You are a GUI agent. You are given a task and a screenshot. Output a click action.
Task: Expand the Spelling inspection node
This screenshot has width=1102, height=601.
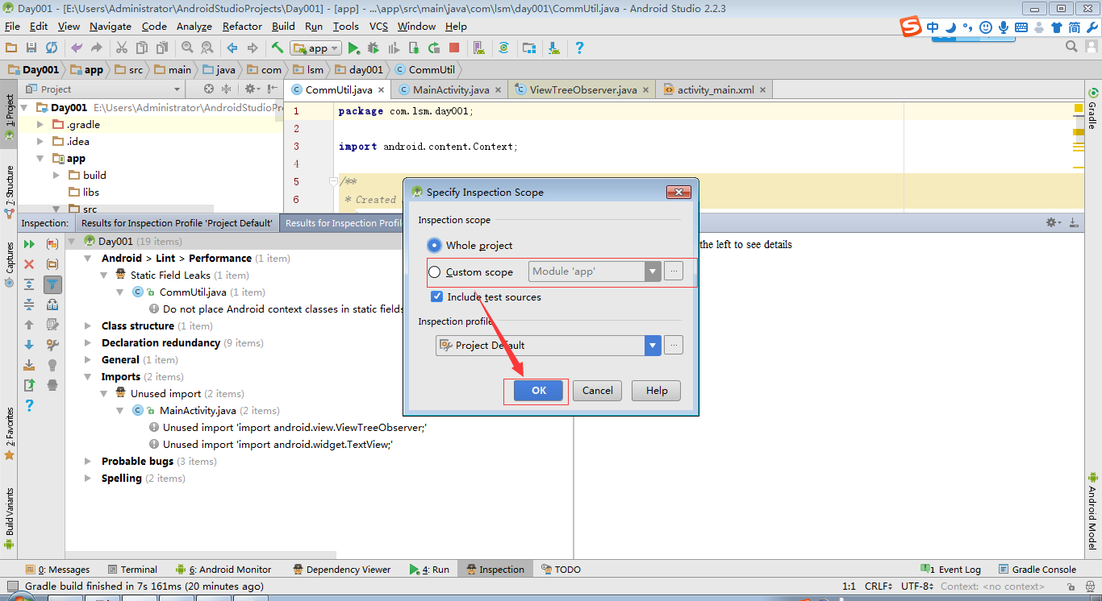coord(88,479)
